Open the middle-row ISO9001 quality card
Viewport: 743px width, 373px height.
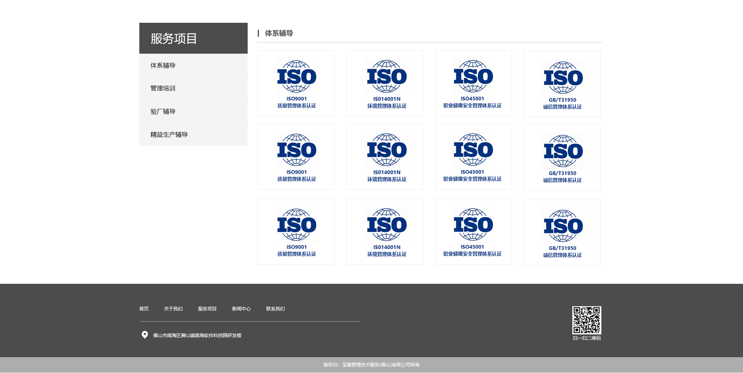click(x=296, y=157)
